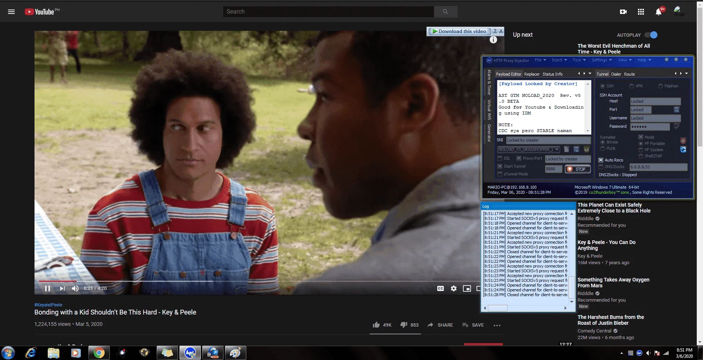
Task: Open the YouTube hamburger guide menu
Action: point(11,12)
